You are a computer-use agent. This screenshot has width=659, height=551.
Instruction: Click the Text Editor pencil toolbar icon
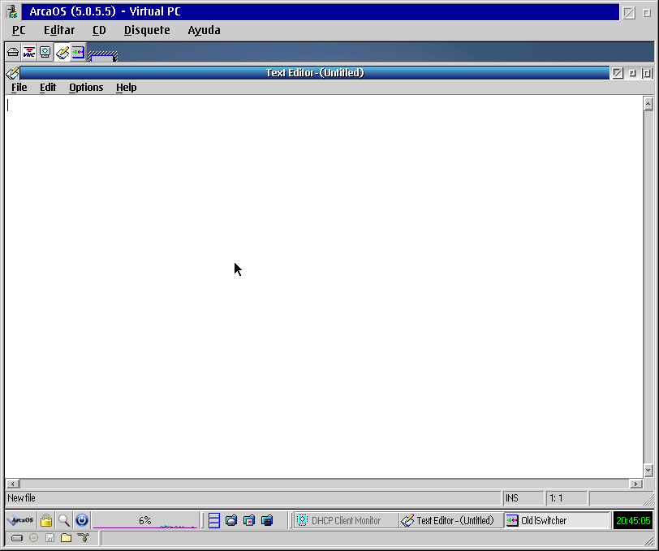62,53
